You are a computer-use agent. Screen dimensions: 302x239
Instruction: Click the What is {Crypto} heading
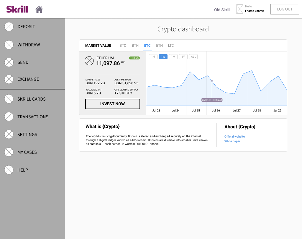tap(102, 127)
